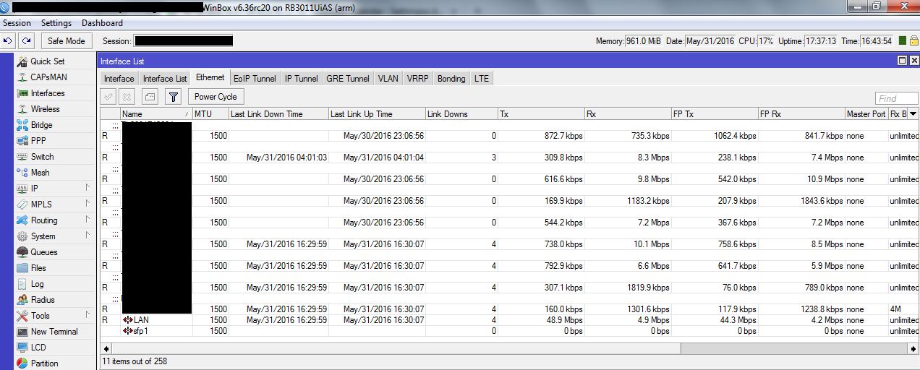Click the CPU 17% value
The width and height of the screenshot is (920, 370).
coord(766,41)
